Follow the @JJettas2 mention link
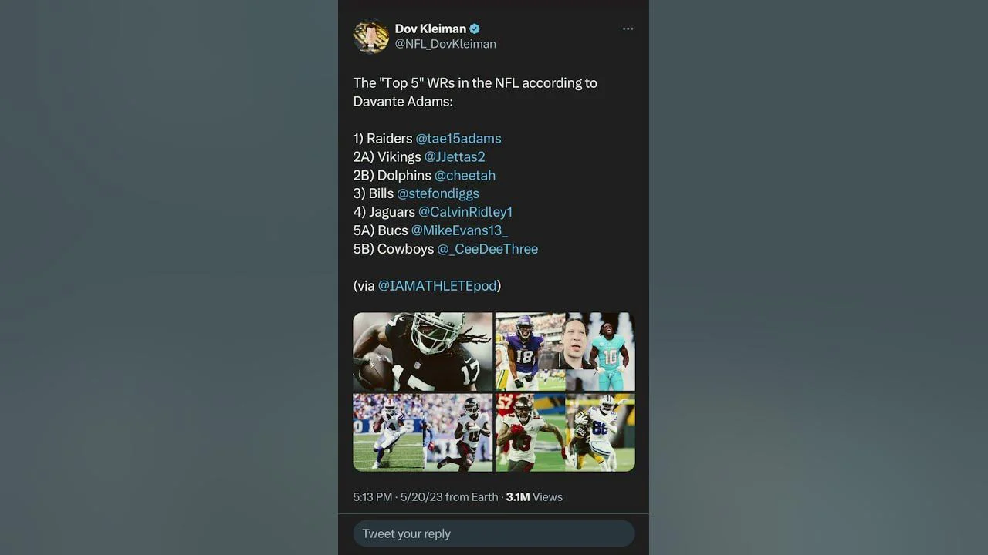Screen dimensions: 988x555 [455, 157]
